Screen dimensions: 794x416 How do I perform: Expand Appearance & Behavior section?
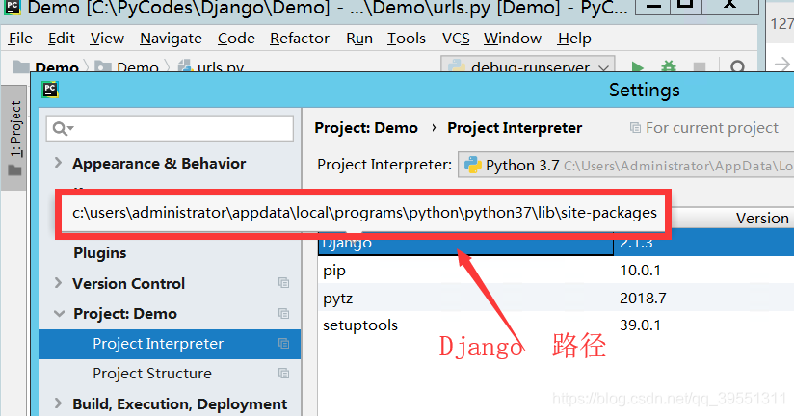(x=58, y=163)
